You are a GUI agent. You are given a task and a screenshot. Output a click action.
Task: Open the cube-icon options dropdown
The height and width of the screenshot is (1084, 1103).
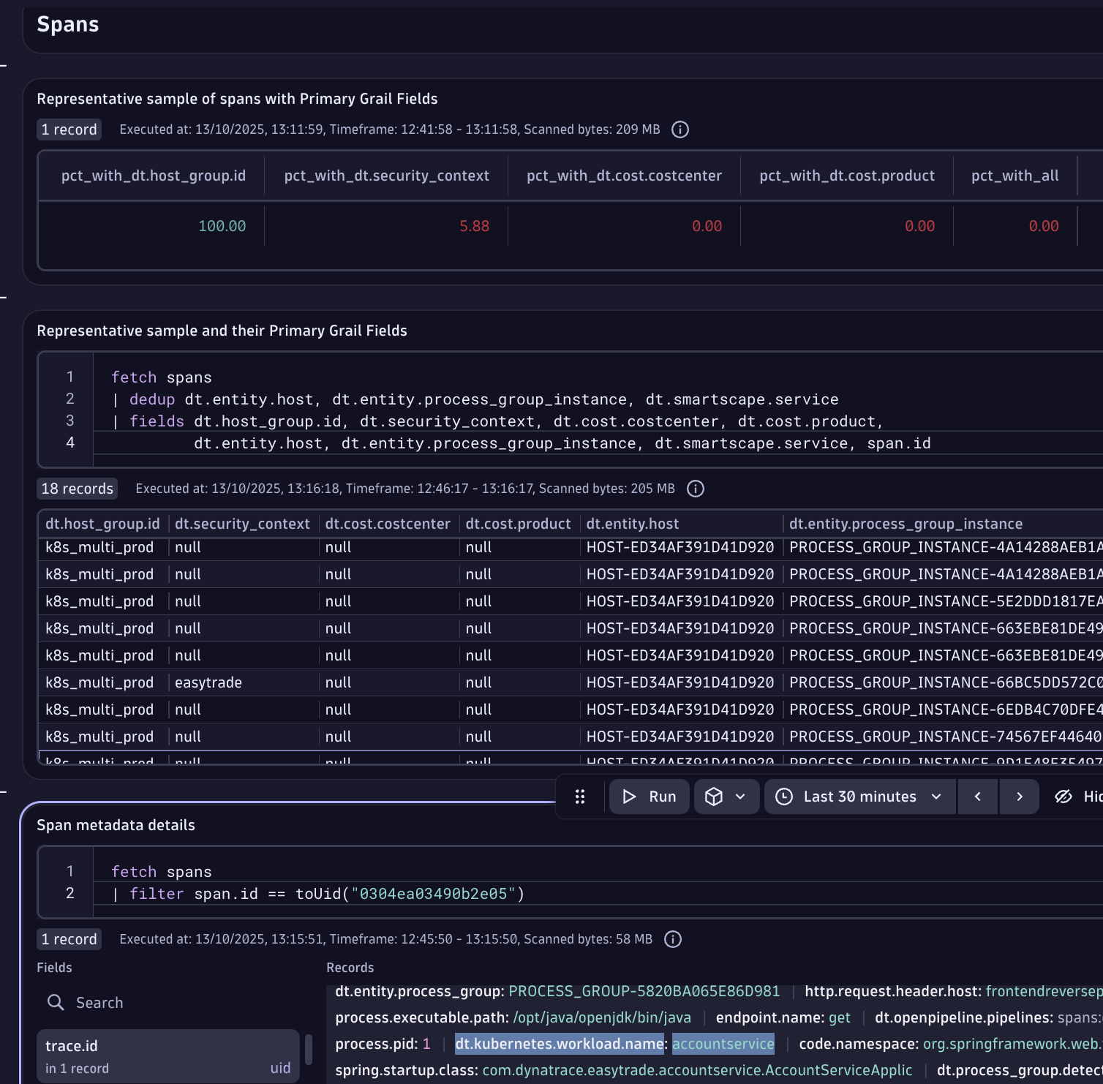(726, 797)
